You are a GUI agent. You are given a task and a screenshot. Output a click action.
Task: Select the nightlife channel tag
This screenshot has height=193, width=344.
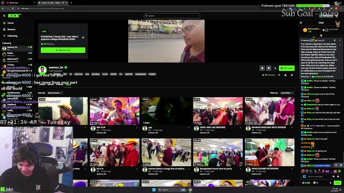coord(128,74)
